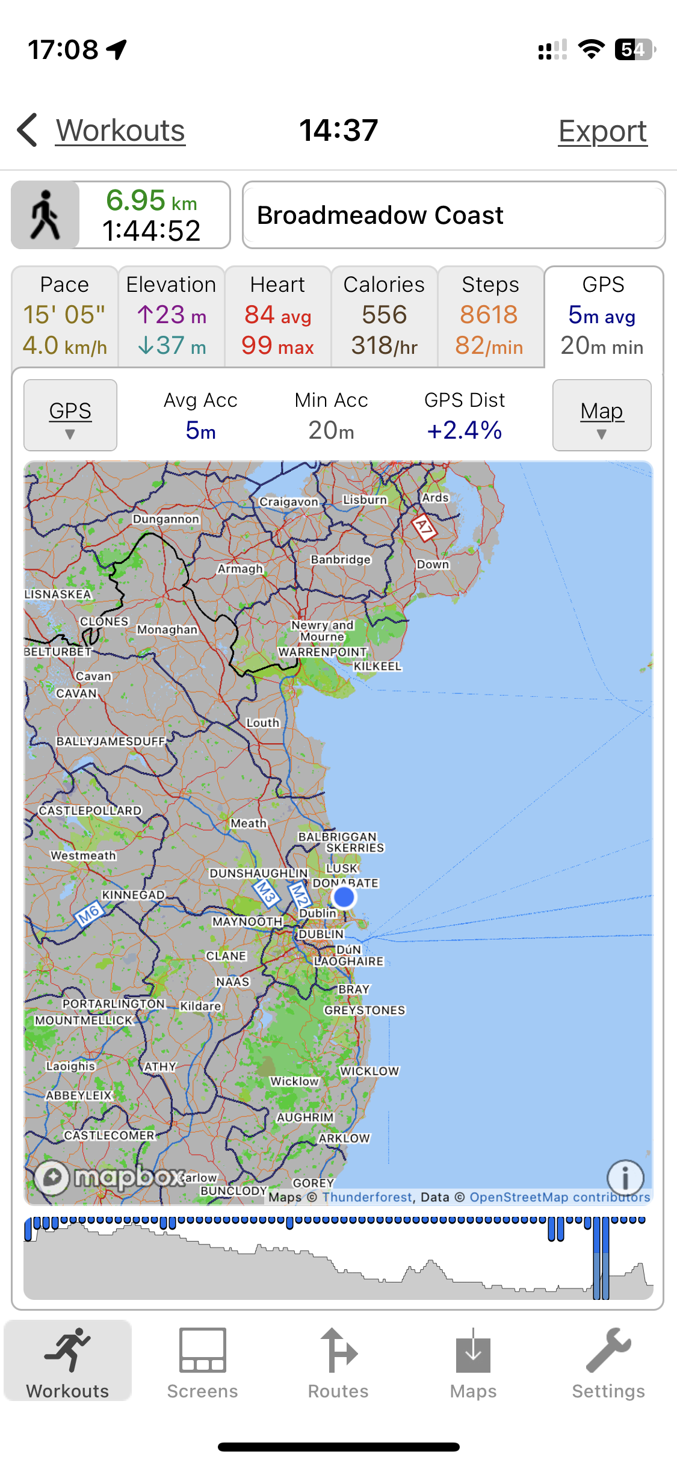Image resolution: width=677 pixels, height=1466 pixels.
Task: Tap the Export link
Action: click(x=602, y=131)
